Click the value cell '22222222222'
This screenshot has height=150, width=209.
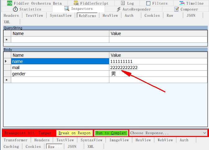pos(158,68)
